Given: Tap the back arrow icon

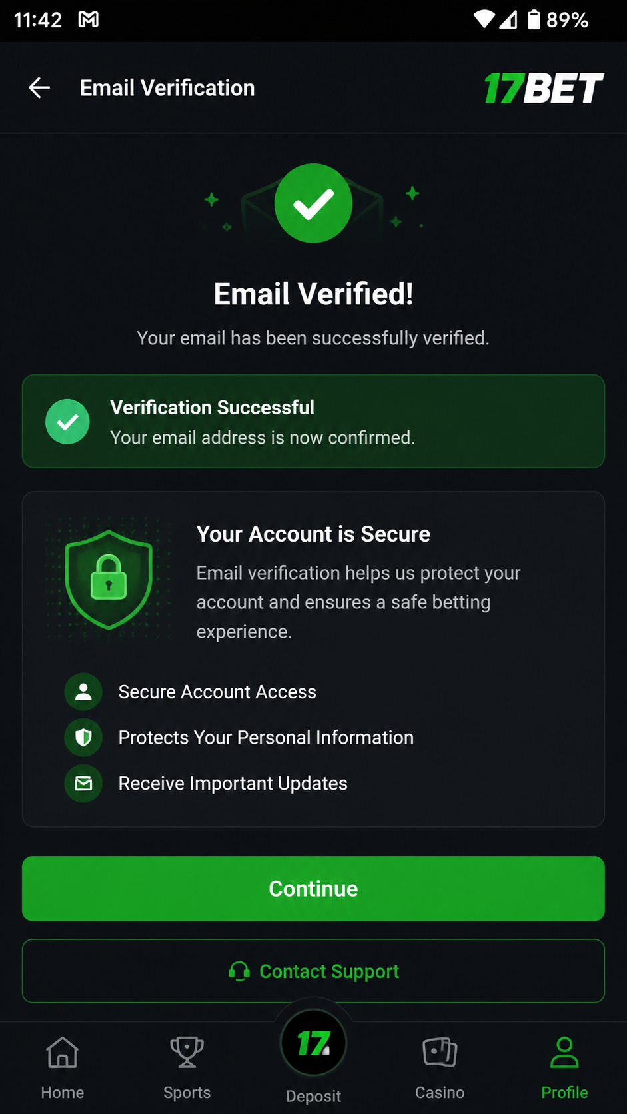Looking at the screenshot, I should [39, 87].
